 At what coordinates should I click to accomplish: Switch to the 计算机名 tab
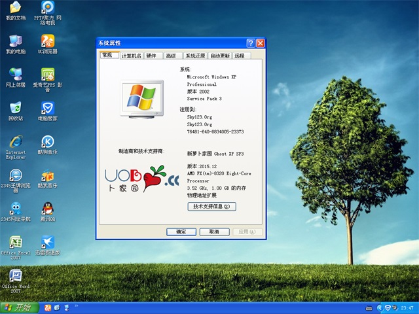(x=132, y=56)
